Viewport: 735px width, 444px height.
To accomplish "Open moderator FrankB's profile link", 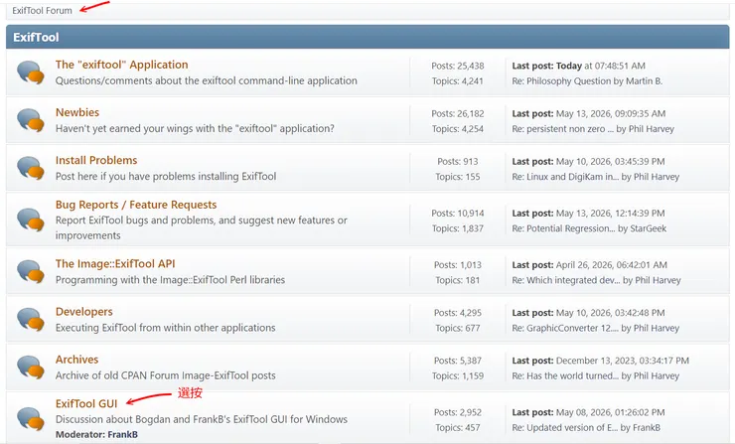I will (x=123, y=435).
